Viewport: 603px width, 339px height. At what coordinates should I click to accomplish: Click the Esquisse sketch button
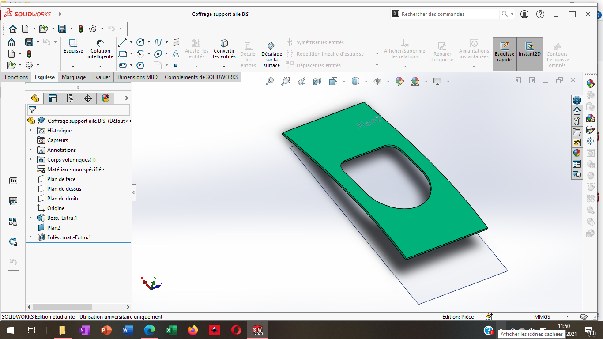coord(73,46)
